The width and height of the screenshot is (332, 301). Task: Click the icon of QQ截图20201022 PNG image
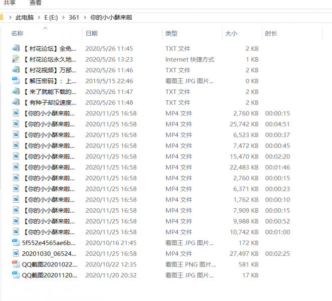click(x=16, y=264)
